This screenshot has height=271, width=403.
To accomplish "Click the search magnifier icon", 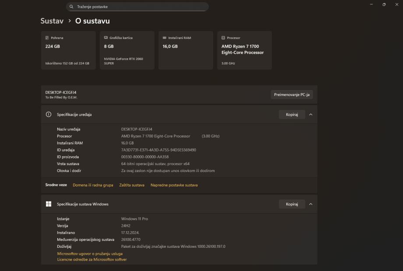I will click(x=71, y=7).
